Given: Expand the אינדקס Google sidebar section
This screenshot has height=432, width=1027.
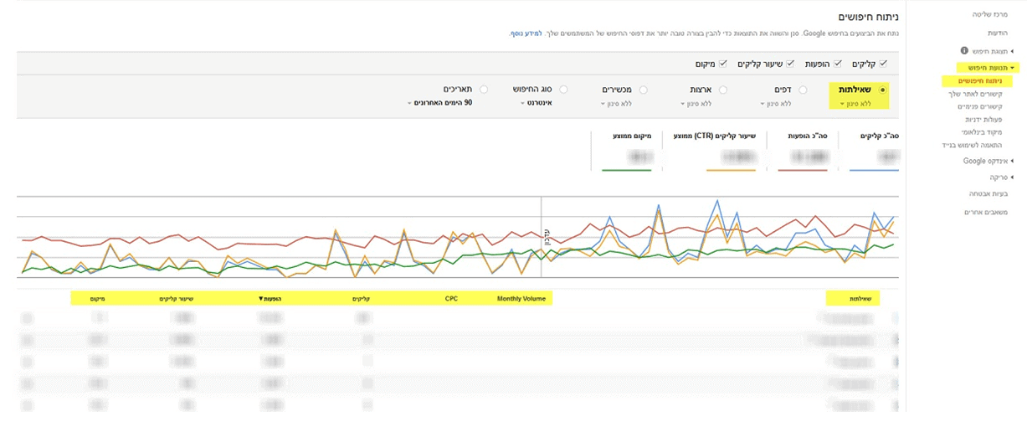Looking at the screenshot, I should point(988,161).
